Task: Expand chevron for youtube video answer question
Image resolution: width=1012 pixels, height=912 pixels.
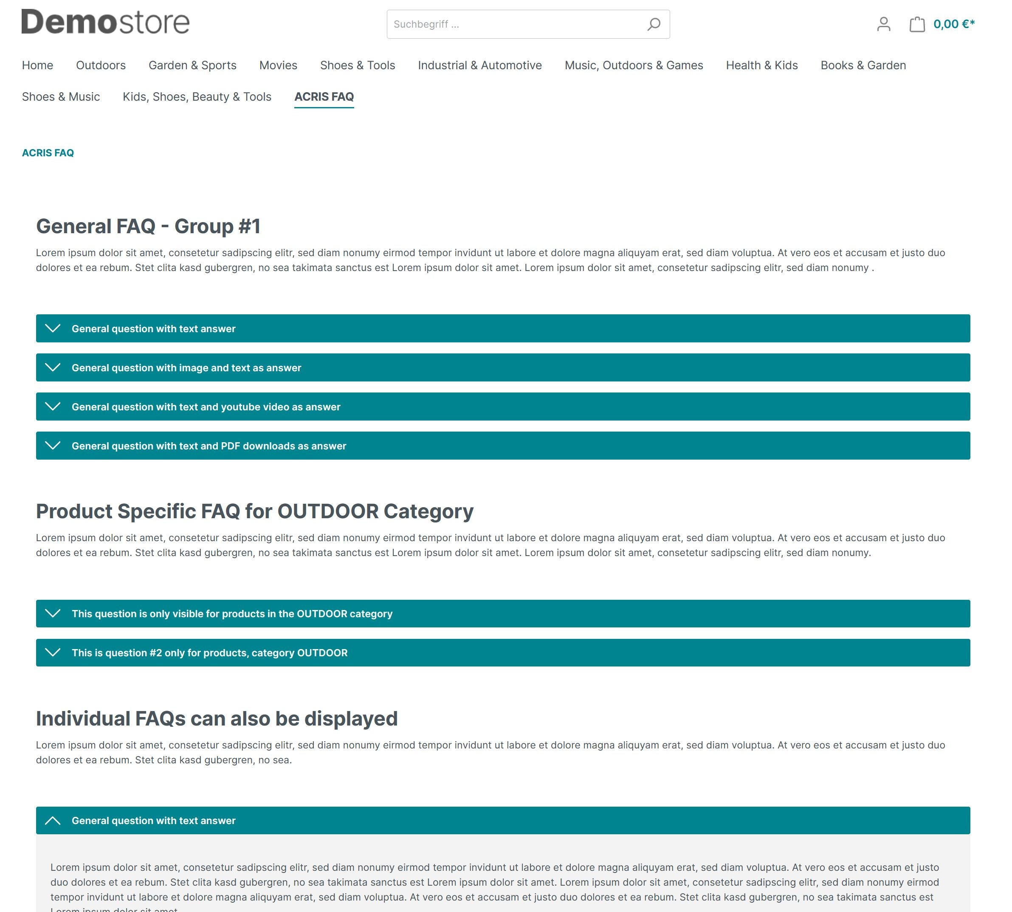Action: pyautogui.click(x=53, y=407)
